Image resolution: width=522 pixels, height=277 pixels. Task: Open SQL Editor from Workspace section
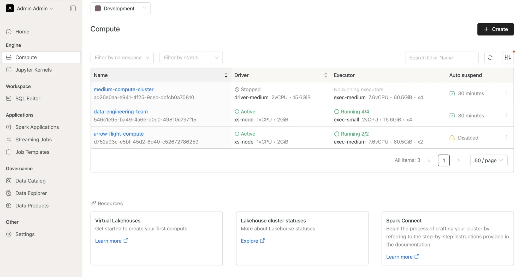click(x=28, y=99)
